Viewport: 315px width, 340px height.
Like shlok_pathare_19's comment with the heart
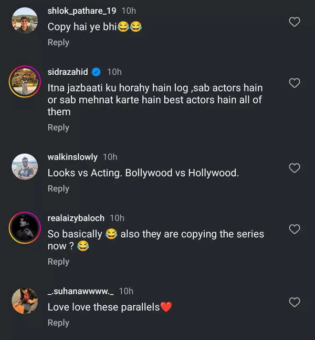(x=295, y=22)
